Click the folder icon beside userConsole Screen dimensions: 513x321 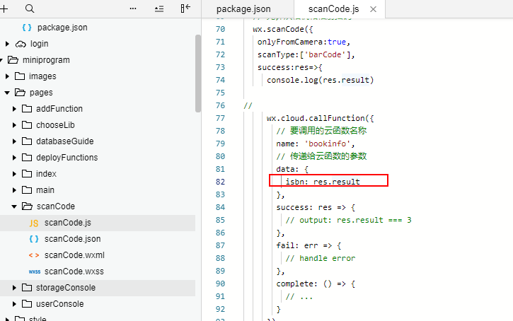pyautogui.click(x=27, y=304)
